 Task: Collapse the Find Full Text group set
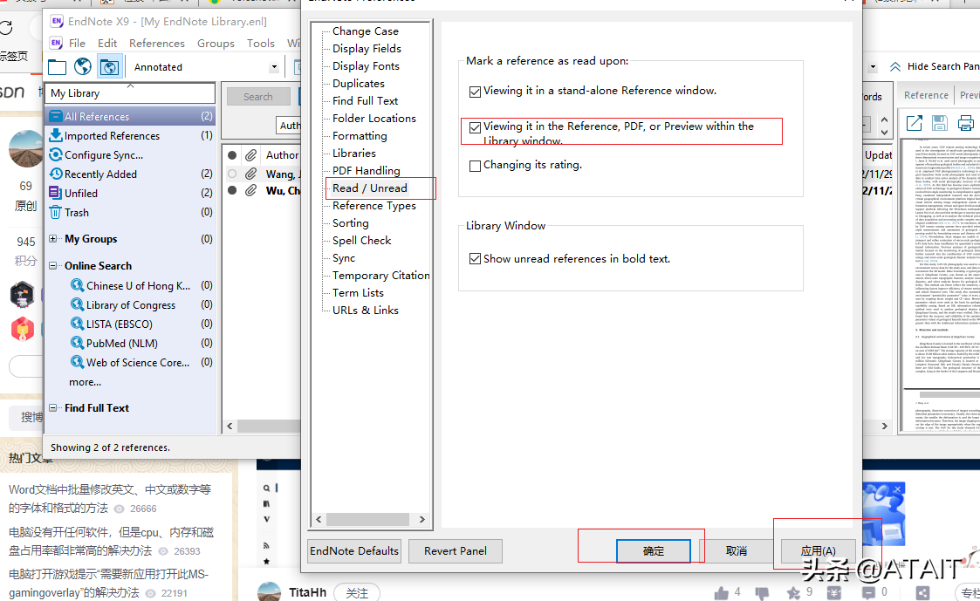coord(53,407)
